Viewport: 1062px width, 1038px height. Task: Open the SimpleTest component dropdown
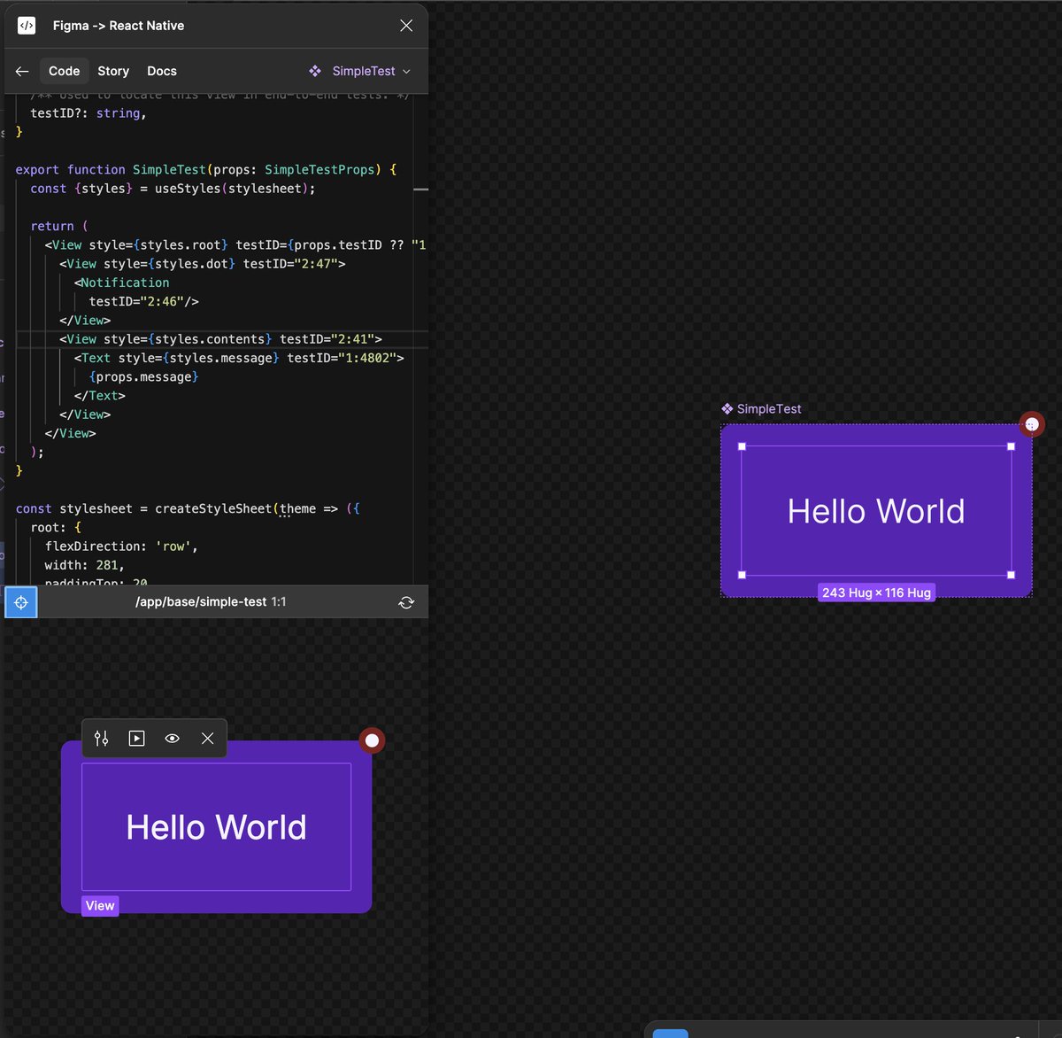point(359,71)
